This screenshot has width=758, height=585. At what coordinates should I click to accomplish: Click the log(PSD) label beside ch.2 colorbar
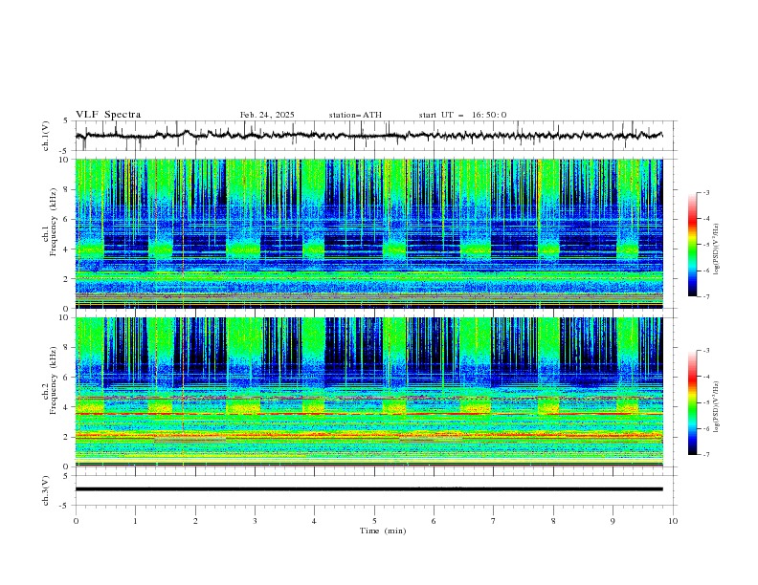click(717, 406)
